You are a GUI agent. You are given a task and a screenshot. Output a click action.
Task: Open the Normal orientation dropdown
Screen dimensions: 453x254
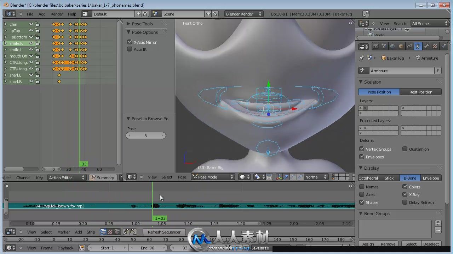coord(316,177)
